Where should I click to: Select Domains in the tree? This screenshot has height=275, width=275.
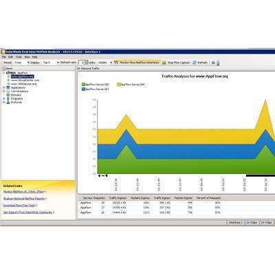point(16,95)
